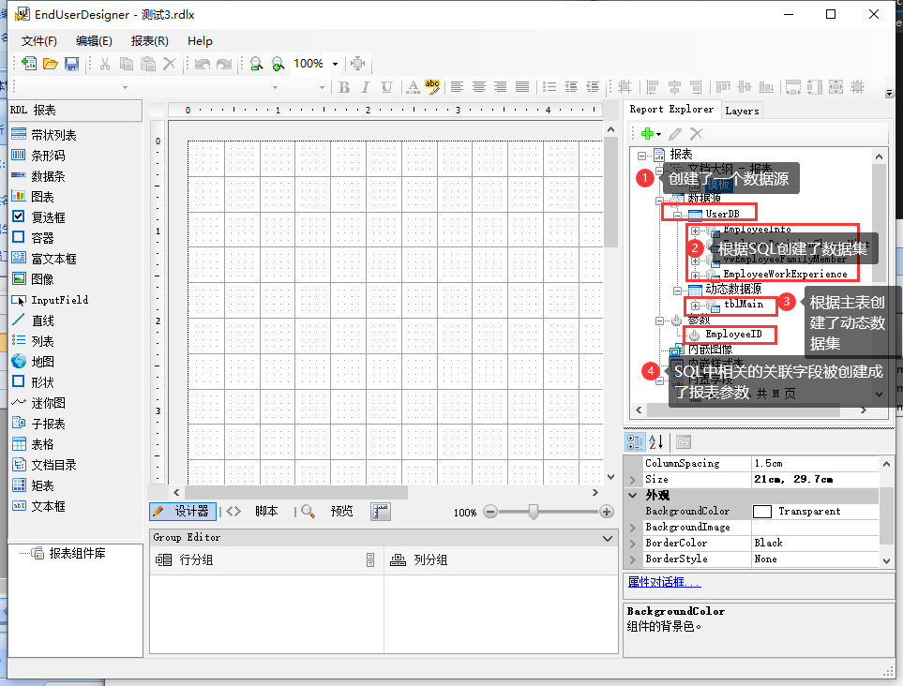The image size is (903, 686).
Task: Add item with green plus in Report Explorer
Action: tap(647, 133)
